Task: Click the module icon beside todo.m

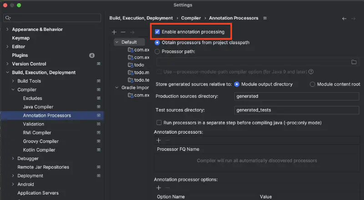Action: click(131, 72)
